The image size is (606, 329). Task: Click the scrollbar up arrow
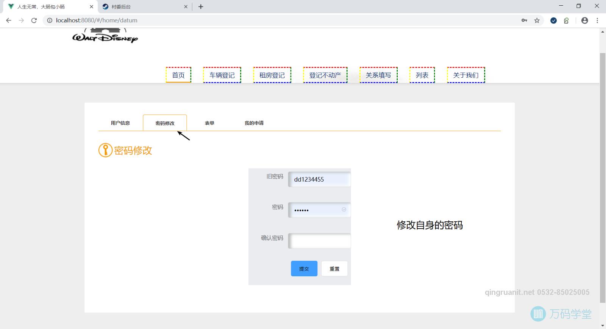click(x=603, y=31)
